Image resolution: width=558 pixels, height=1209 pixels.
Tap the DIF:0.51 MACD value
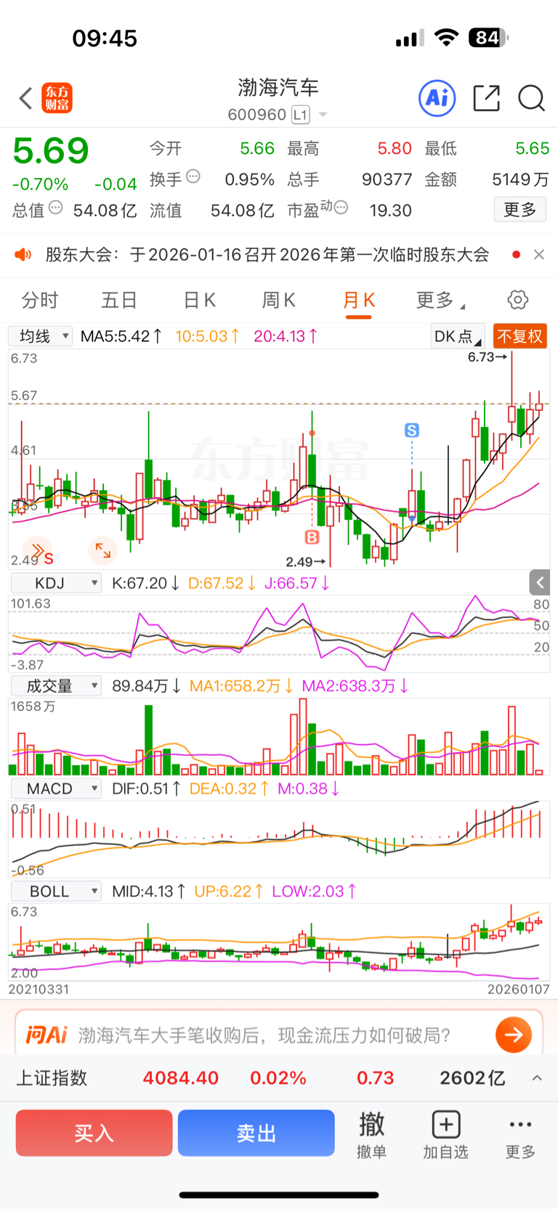(x=146, y=789)
